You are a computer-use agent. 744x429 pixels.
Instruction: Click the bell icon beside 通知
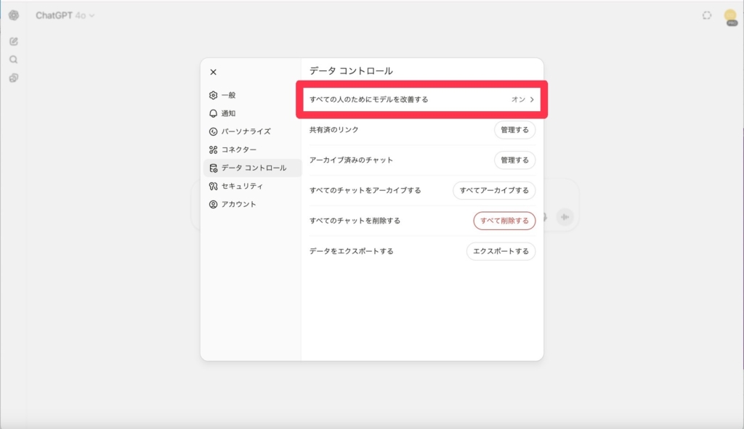[x=213, y=113]
